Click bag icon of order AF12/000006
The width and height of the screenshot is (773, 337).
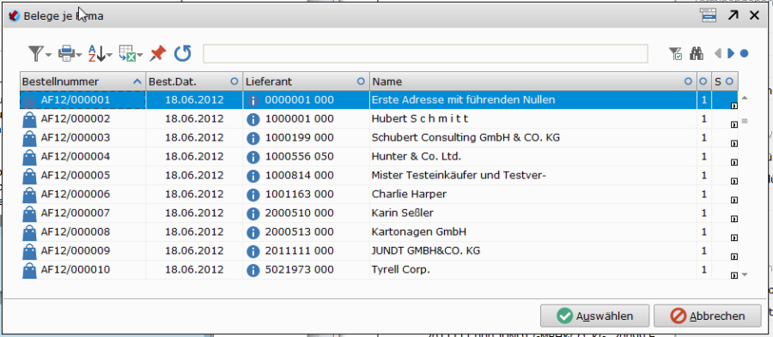click(29, 195)
